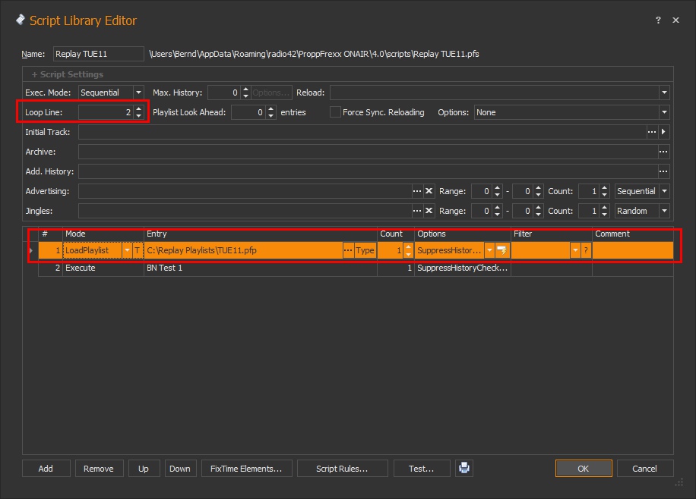Viewport: 696px width, 499px height.
Task: Adjust row 1 Count stepper
Action: pyautogui.click(x=408, y=250)
